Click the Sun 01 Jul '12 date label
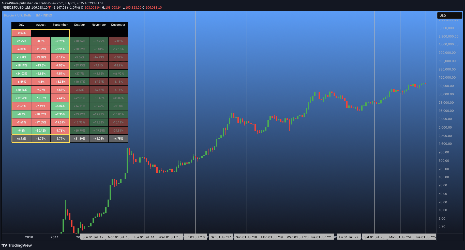 (93, 237)
